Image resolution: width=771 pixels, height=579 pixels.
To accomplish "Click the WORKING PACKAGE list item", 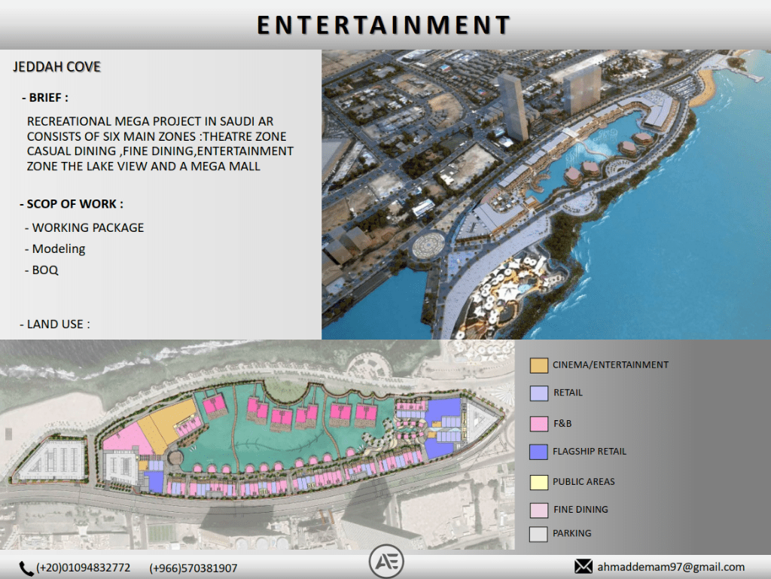I will pos(87,227).
